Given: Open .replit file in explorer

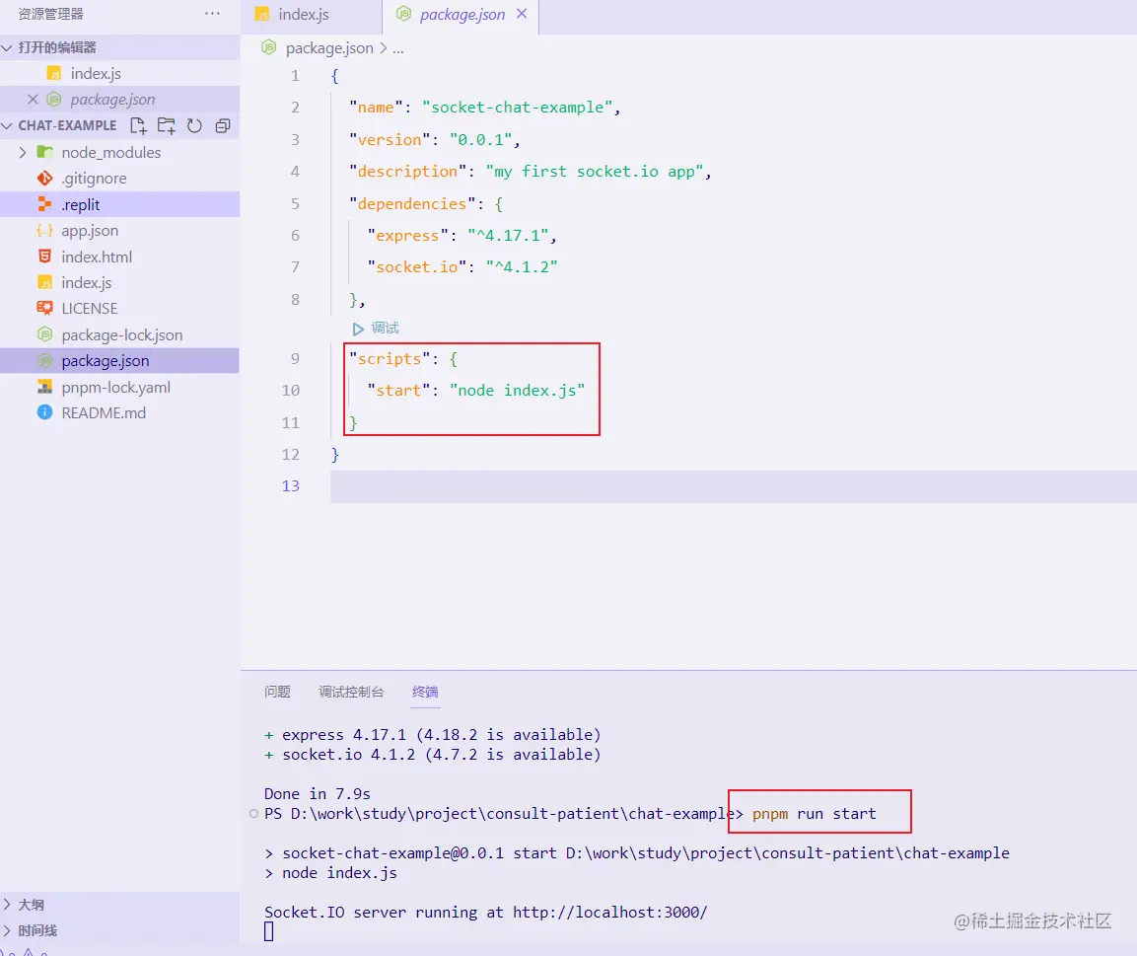Looking at the screenshot, I should tap(119, 204).
